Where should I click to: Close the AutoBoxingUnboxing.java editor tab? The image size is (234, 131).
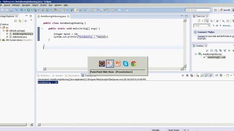point(68,16)
